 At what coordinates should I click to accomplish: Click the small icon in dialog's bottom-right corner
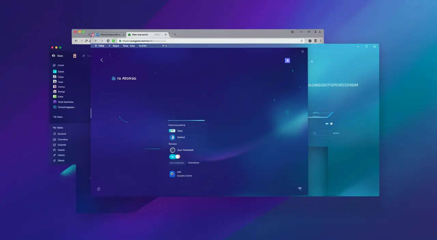pyautogui.click(x=300, y=188)
